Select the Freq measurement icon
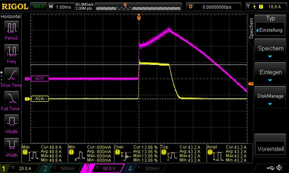Screen dimensions: 289x173 (11, 51)
